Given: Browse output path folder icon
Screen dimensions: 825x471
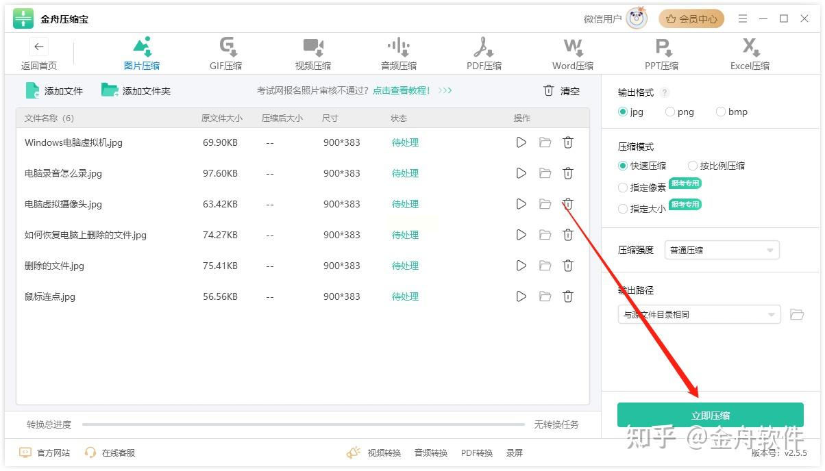Looking at the screenshot, I should [796, 314].
